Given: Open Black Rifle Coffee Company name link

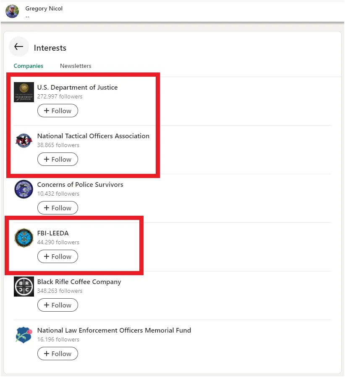Looking at the screenshot, I should pyautogui.click(x=79, y=282).
